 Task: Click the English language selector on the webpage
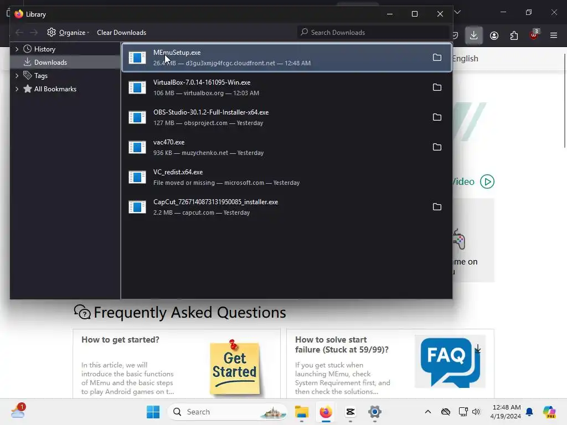pos(465,59)
